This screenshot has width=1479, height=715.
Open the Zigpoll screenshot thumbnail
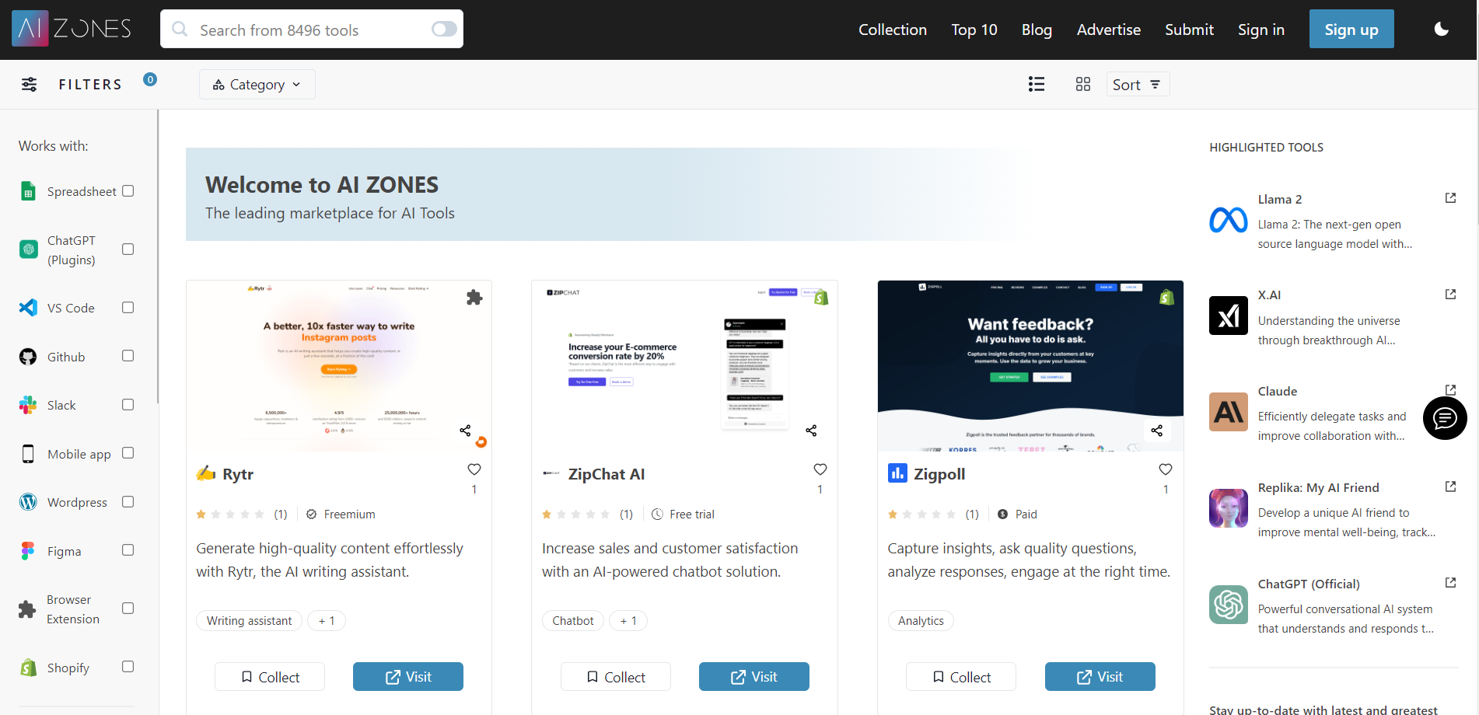[1030, 366]
